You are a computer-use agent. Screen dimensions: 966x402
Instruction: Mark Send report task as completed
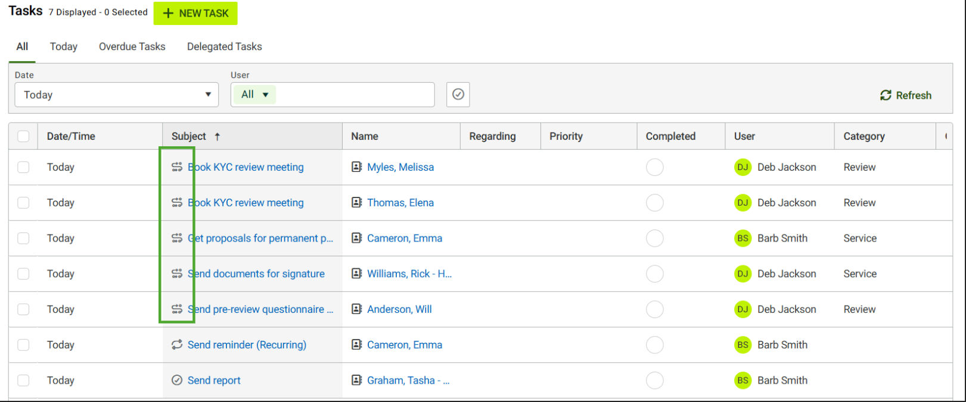(x=655, y=380)
